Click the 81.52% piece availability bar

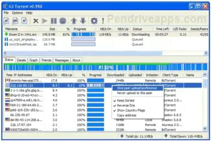pos(105,67)
